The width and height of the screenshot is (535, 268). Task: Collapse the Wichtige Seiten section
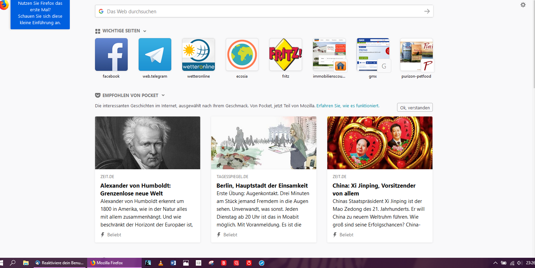pyautogui.click(x=145, y=31)
